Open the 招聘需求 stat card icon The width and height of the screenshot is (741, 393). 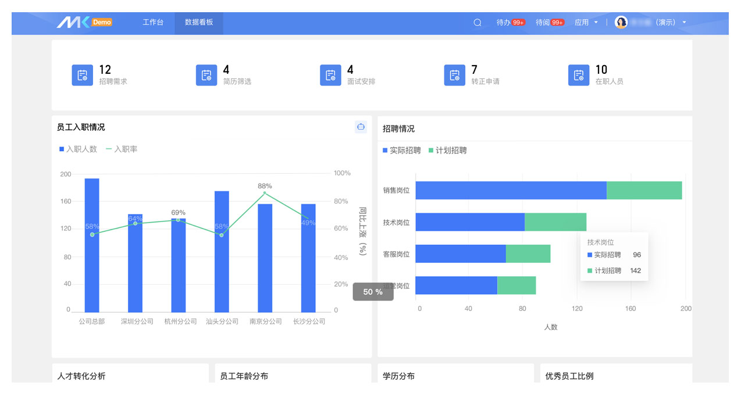pos(82,76)
